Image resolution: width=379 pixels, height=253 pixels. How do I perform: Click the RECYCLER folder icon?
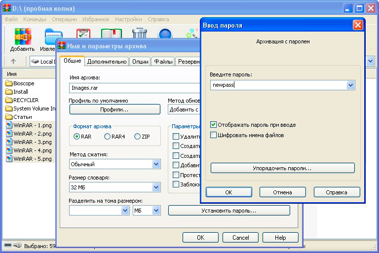coord(9,100)
